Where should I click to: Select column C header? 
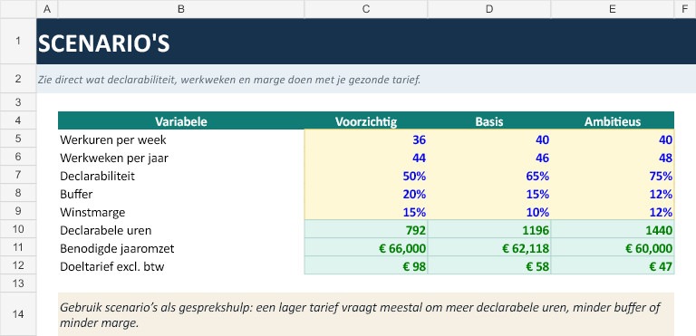(366, 9)
